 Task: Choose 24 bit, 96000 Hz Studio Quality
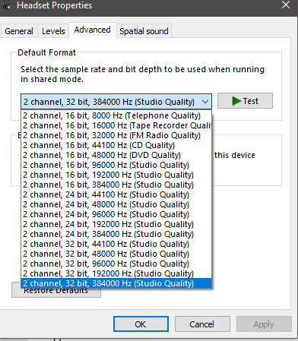[116, 214]
